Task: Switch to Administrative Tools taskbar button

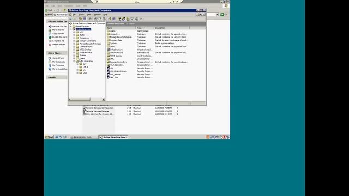Action: 83,137
